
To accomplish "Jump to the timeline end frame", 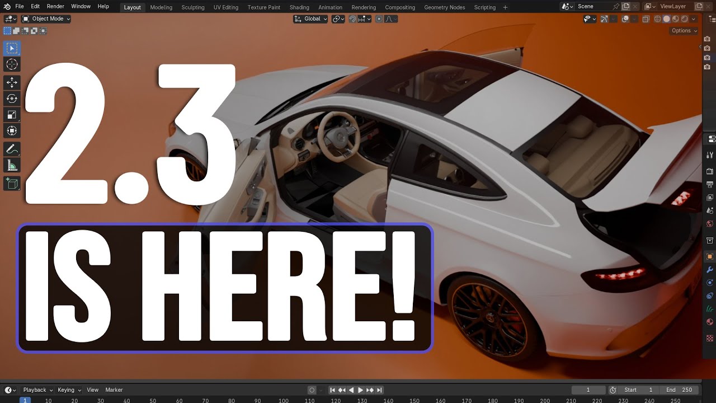I will [x=379, y=390].
